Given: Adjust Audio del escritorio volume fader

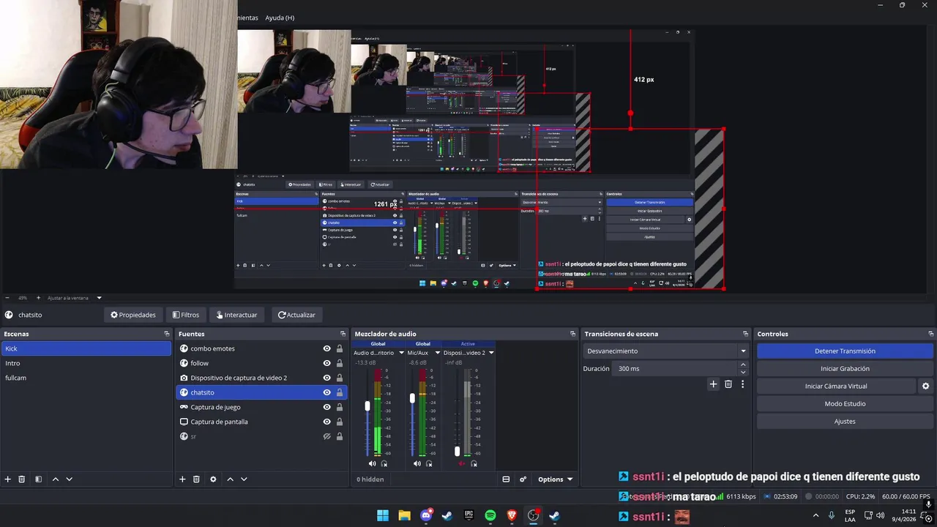Looking at the screenshot, I should tap(367, 405).
